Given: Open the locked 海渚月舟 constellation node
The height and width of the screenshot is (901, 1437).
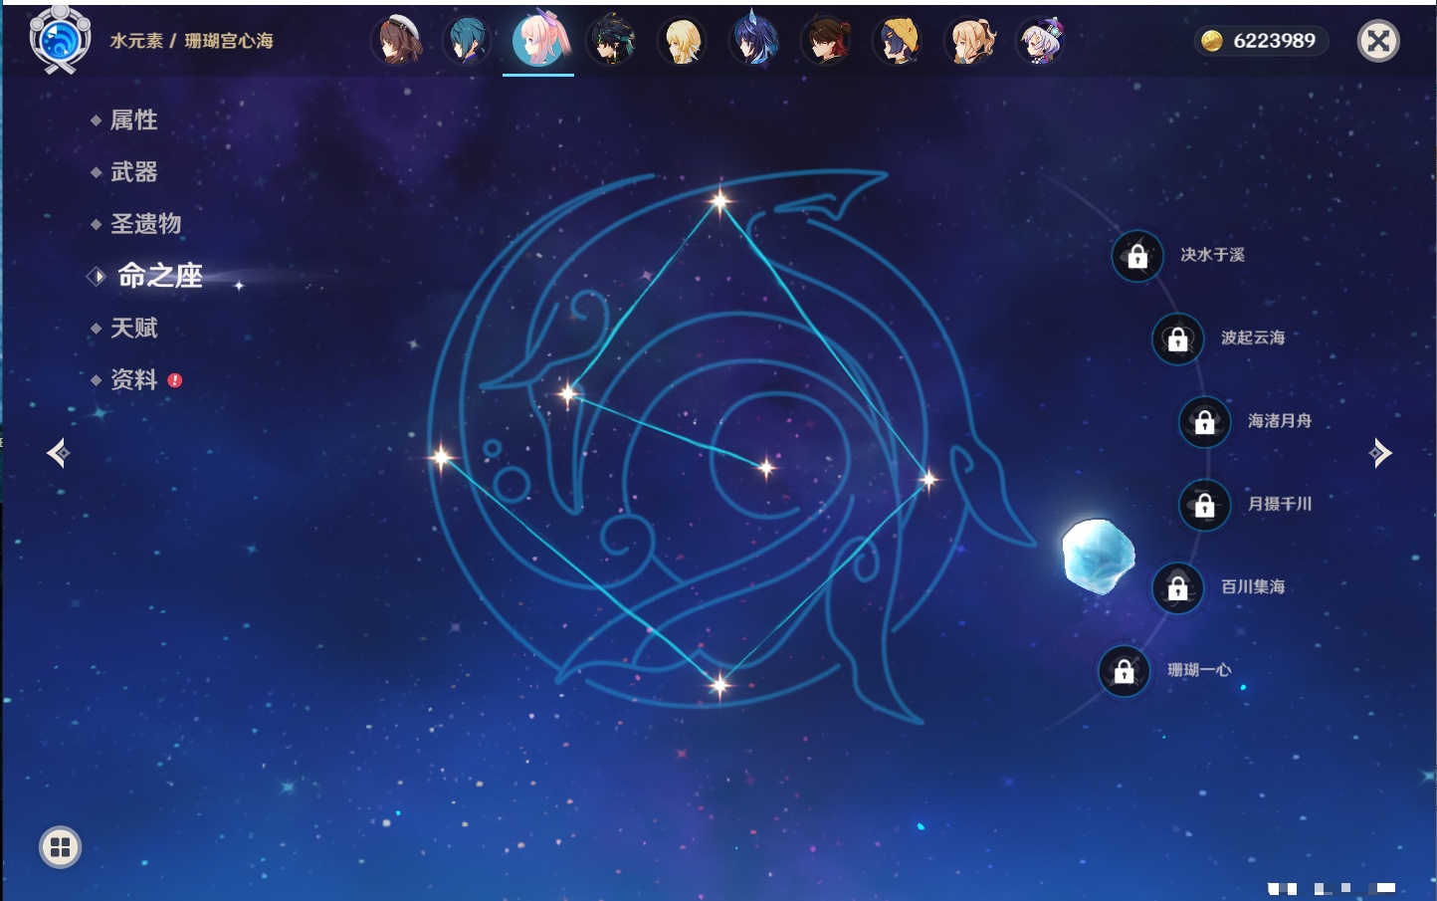Looking at the screenshot, I should coord(1204,422).
